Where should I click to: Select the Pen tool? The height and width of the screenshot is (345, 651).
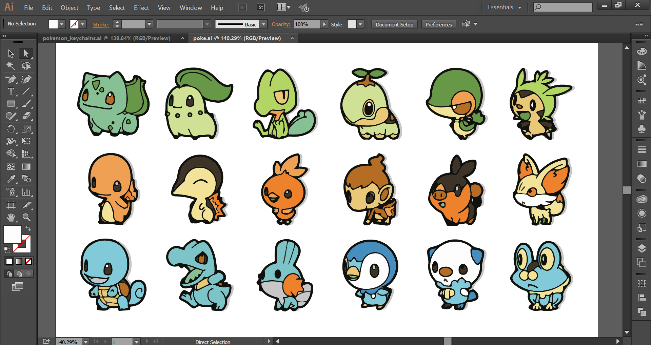(x=11, y=79)
